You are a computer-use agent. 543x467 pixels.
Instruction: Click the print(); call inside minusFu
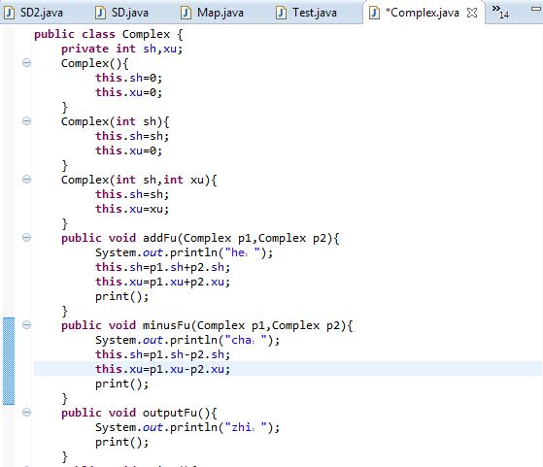pos(121,384)
